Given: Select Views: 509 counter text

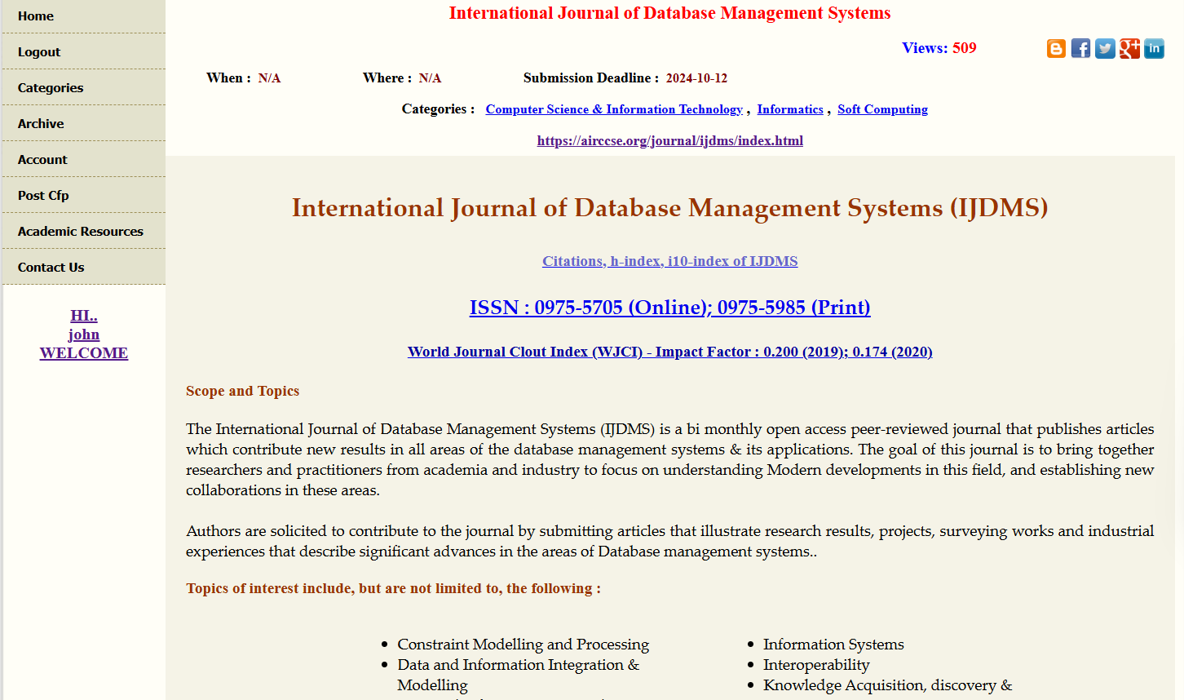Looking at the screenshot, I should tap(939, 48).
